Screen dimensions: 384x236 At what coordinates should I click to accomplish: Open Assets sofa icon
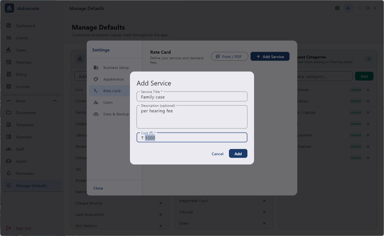pyautogui.click(x=9, y=161)
